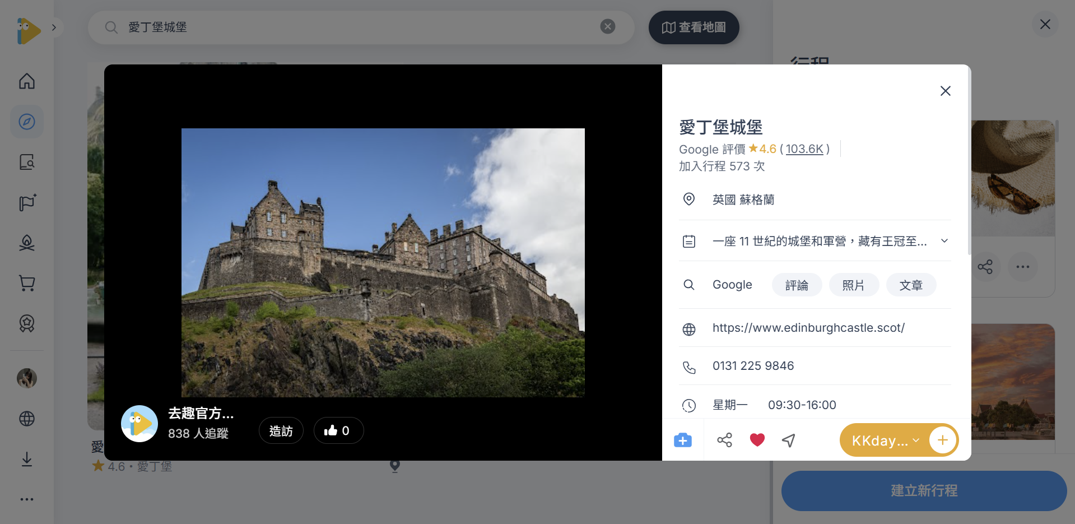Click the download icon in the sidebar
Screen dimensions: 1075x524
pos(27,459)
